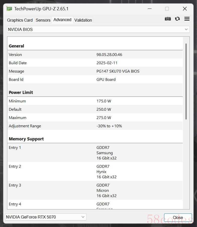Maximize the GPU-Z window
The image size is (197, 227).
[167, 9]
